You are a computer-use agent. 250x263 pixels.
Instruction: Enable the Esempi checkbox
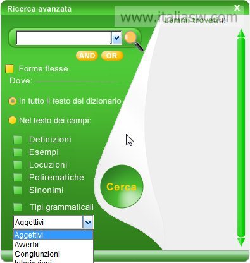[18, 152]
